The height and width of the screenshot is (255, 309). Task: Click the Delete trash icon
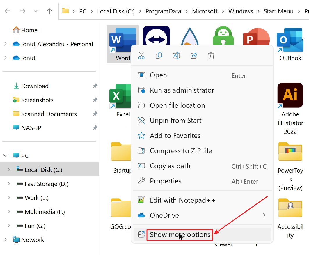click(x=211, y=55)
